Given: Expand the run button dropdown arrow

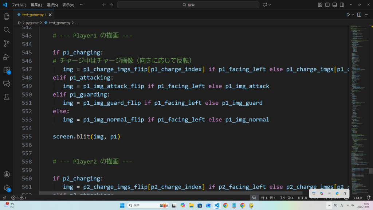Looking at the screenshot, I should 353,15.
